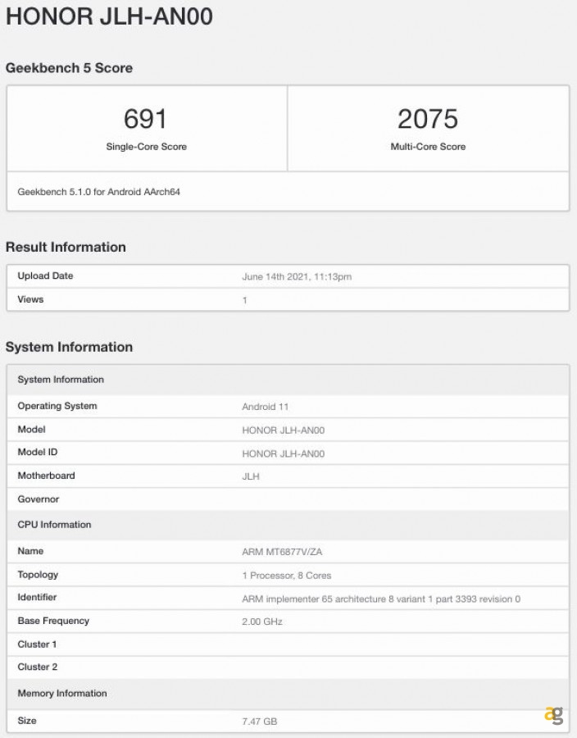Click the Single-Core Score label

click(x=146, y=147)
